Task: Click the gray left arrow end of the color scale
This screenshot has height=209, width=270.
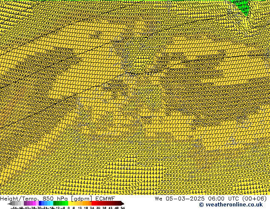Action: pyautogui.click(x=10, y=203)
